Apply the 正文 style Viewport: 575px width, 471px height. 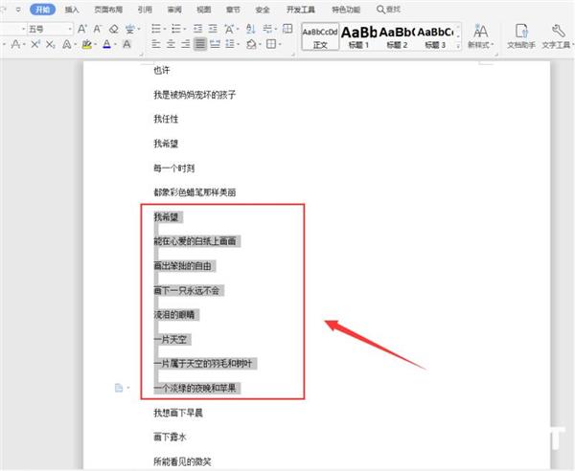[320, 36]
